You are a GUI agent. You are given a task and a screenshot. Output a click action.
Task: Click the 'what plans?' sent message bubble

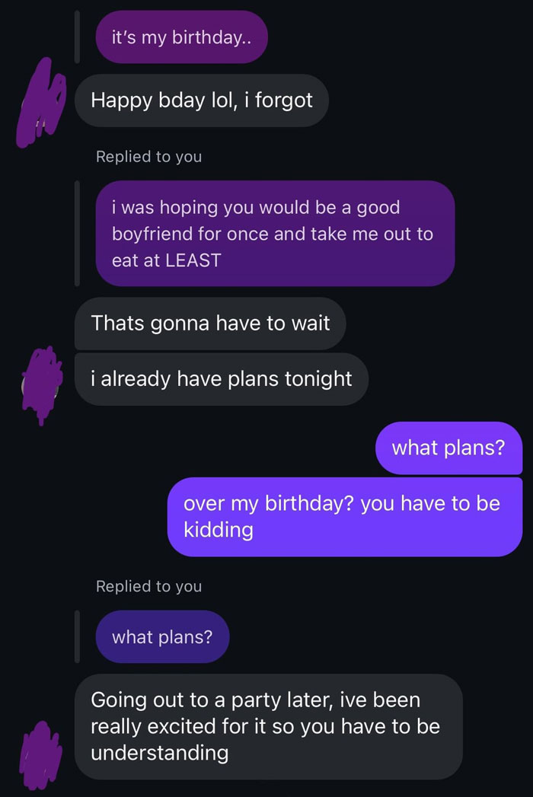[448, 448]
